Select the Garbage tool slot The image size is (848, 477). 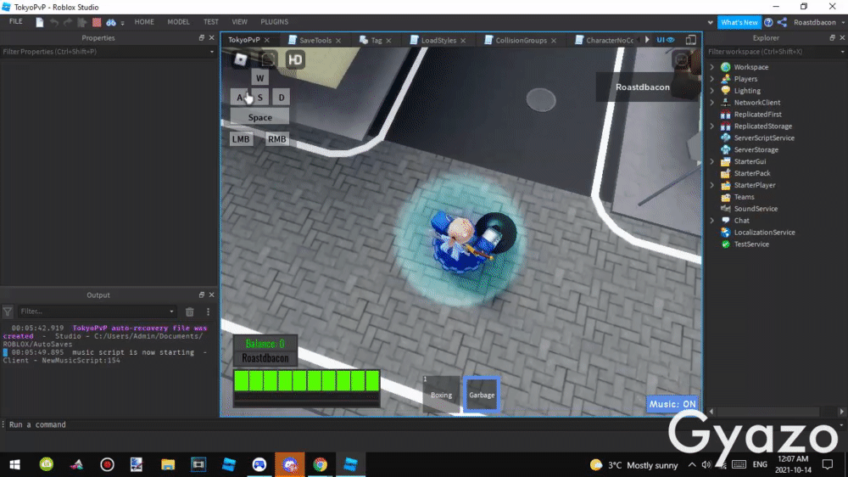point(482,395)
